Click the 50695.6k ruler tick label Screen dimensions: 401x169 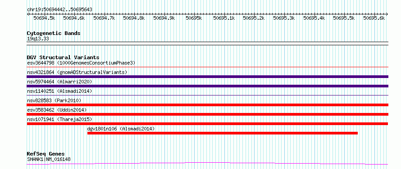pyautogui.click(x=374, y=18)
